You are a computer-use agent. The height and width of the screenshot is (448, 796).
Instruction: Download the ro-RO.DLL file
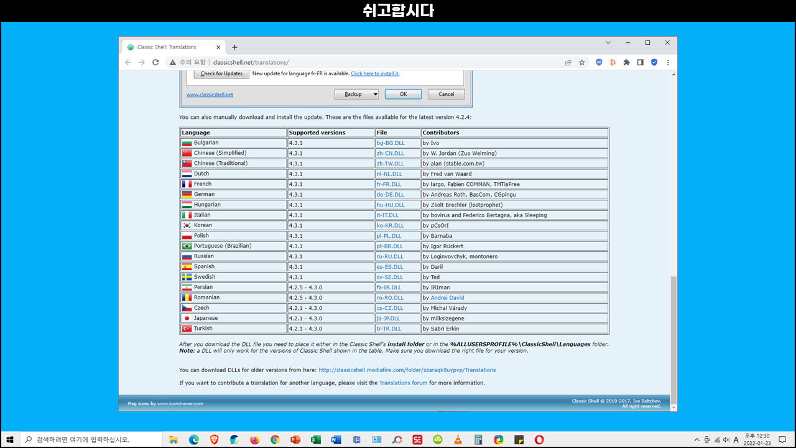tap(390, 297)
